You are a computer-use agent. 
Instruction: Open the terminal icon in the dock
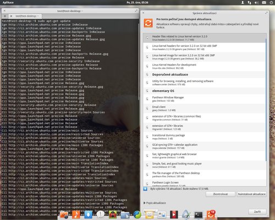[x=199, y=215]
